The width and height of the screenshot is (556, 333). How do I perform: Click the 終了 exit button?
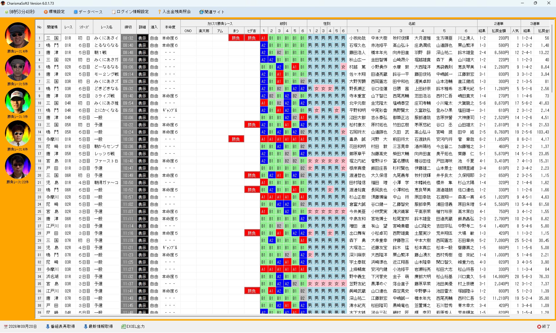pos(544,326)
